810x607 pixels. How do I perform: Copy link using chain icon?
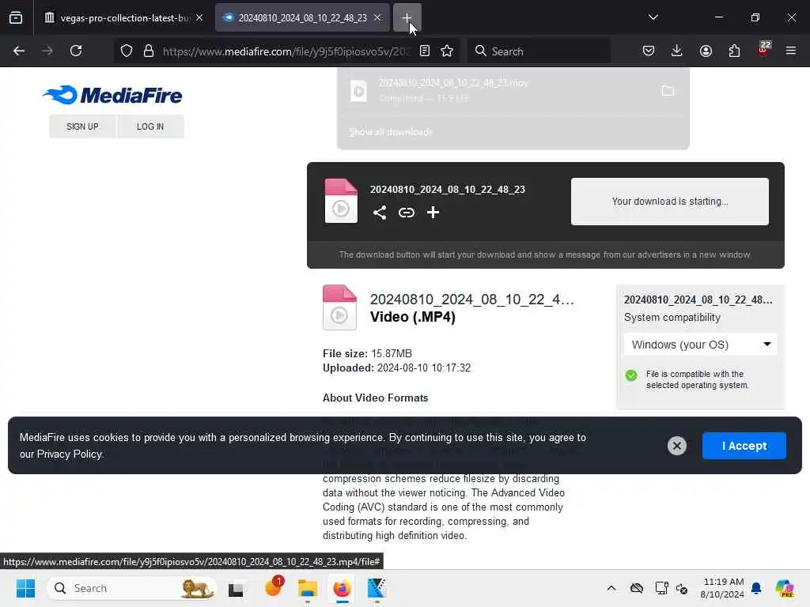click(x=407, y=212)
